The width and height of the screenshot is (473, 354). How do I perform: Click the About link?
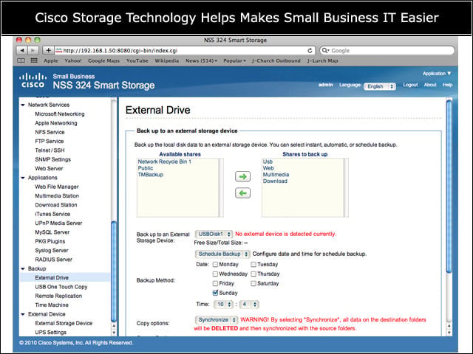[430, 85]
